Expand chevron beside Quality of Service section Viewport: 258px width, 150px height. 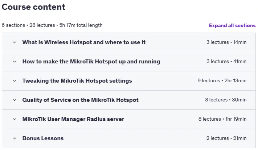(x=15, y=100)
